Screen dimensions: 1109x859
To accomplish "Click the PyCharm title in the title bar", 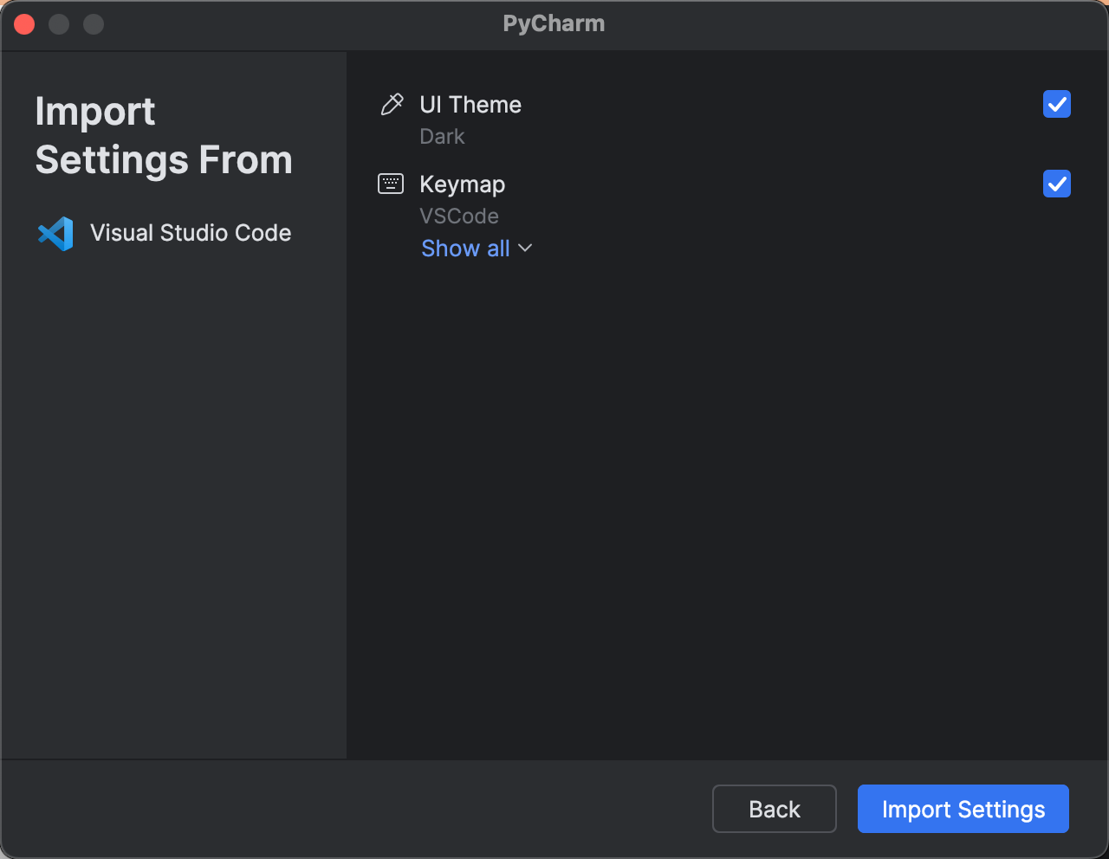I will 554,23.
